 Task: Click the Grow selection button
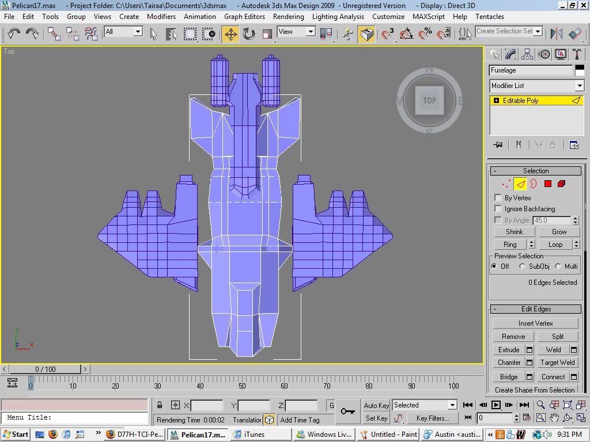[x=559, y=232]
